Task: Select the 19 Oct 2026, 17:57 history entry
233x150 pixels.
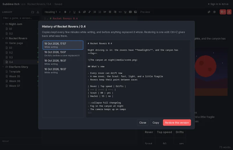Action: (63, 45)
